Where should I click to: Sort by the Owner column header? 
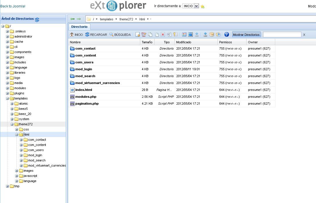tap(261, 42)
